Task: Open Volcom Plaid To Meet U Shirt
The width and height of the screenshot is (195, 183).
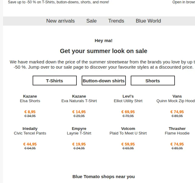Action: click(128, 131)
